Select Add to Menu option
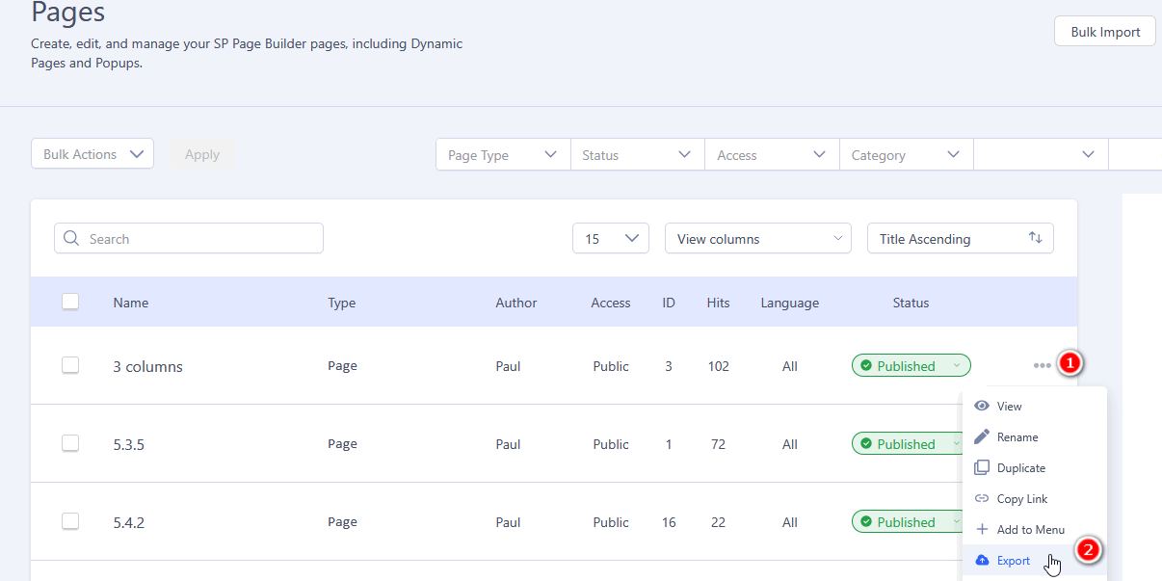The image size is (1162, 581). pos(1030,530)
